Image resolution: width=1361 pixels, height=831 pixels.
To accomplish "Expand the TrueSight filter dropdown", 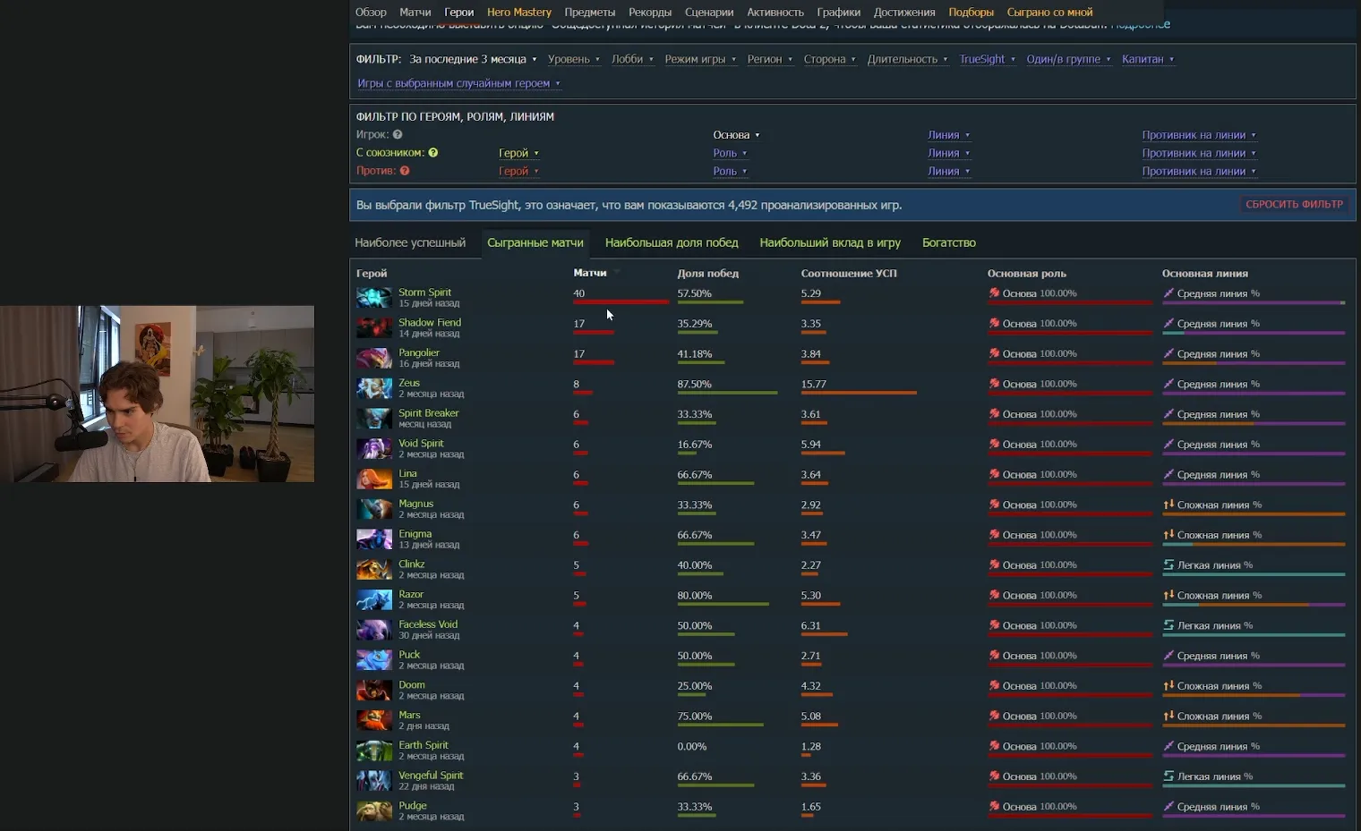I will (987, 59).
